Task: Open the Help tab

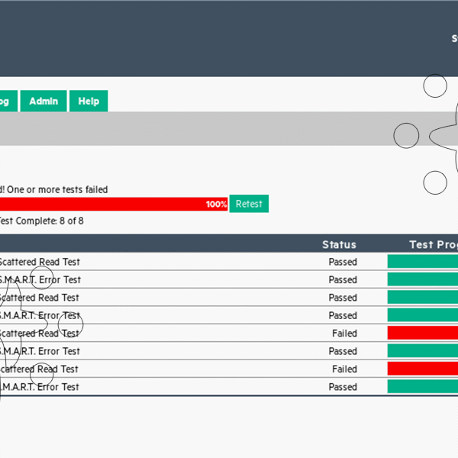Action: point(89,101)
